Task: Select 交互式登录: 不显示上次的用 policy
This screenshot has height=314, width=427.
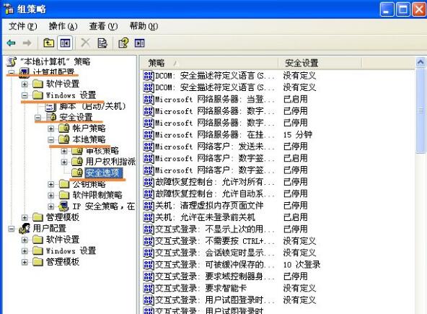Action: [208, 229]
